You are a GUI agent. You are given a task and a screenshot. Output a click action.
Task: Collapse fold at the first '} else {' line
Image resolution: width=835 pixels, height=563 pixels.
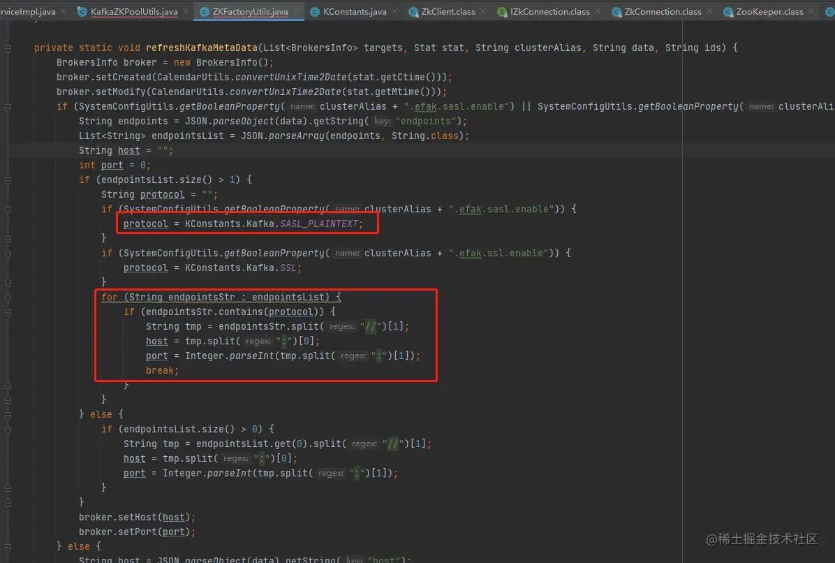[x=8, y=414]
